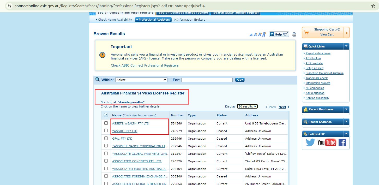Image resolution: width=379 pixels, height=185 pixels.
Task: Expand the Recent Purchases panel arrow
Action: 346,109
